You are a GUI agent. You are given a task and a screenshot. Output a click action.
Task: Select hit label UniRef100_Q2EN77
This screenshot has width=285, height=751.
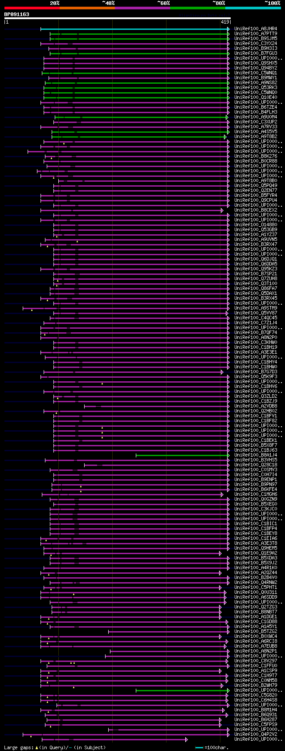pyautogui.click(x=256, y=191)
